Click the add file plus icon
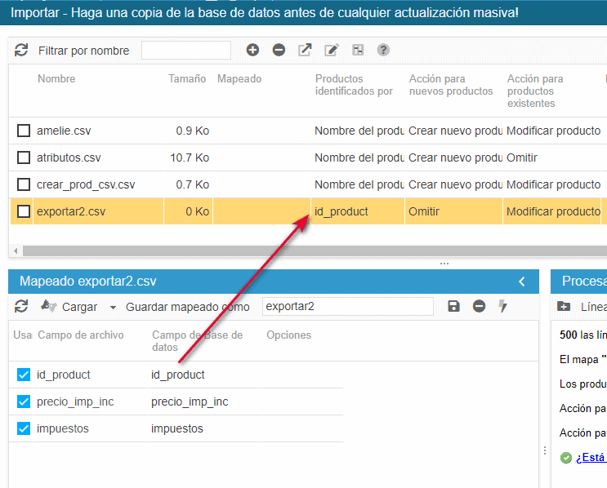Image resolution: width=607 pixels, height=488 pixels. pyautogui.click(x=252, y=51)
